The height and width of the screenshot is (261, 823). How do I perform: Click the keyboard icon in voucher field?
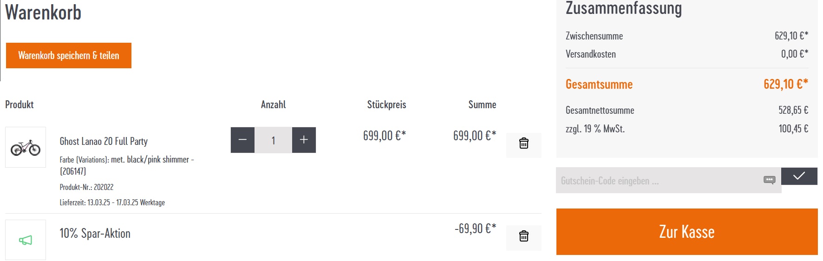click(769, 180)
